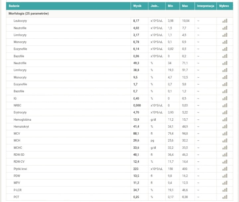Image resolution: width=239 pixels, height=202 pixels.
Task: Click the Wykres column header
Action: click(224, 6)
